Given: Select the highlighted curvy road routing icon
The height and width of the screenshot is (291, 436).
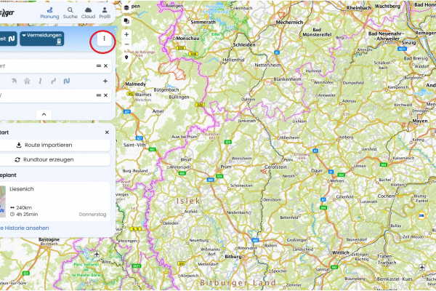Looking at the screenshot, I should [66, 81].
